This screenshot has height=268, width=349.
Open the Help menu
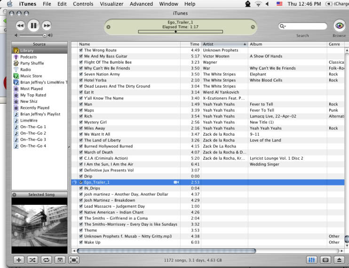tap(190, 4)
